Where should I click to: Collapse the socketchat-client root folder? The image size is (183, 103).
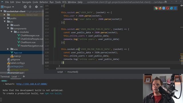click(x=1, y=11)
